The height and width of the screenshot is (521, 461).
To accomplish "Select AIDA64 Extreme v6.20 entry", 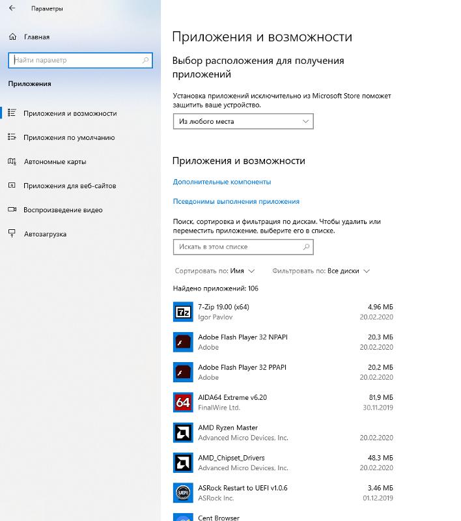I will coord(283,402).
